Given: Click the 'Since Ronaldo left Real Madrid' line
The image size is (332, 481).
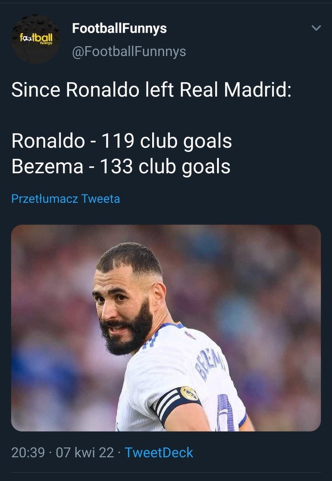Looking at the screenshot, I should click(151, 90).
